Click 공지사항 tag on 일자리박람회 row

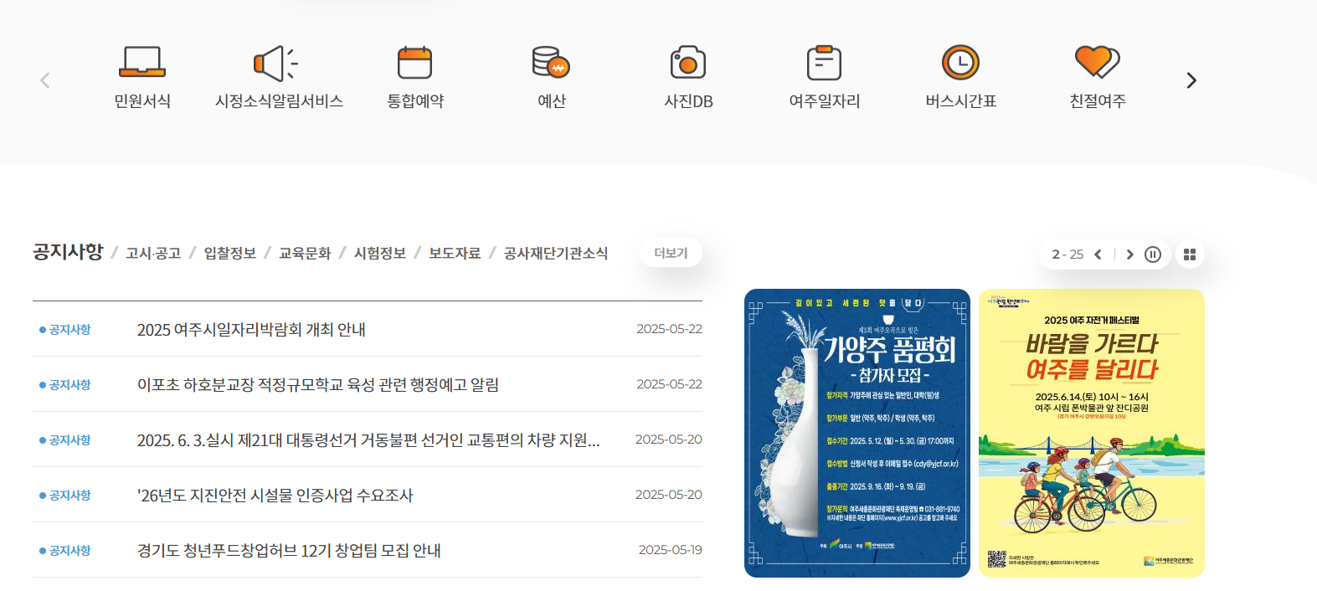tap(65, 330)
